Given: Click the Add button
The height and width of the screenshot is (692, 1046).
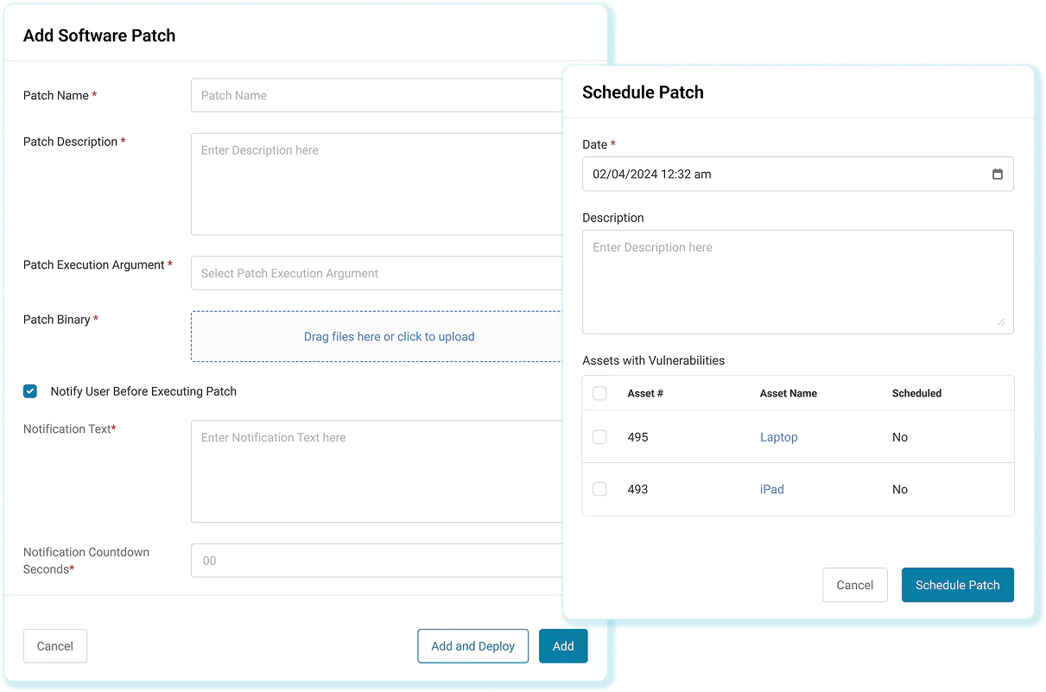Looking at the screenshot, I should [x=563, y=646].
